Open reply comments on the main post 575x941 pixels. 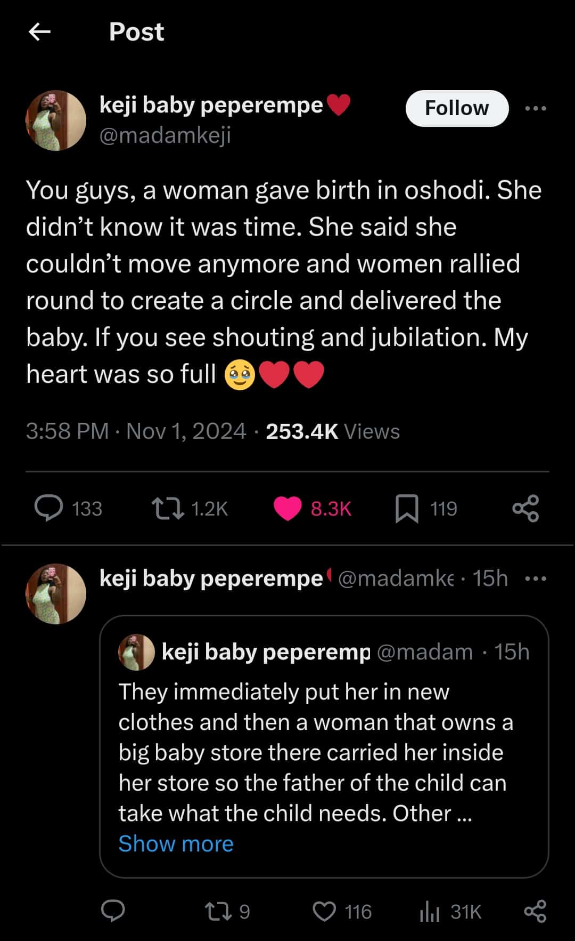point(49,508)
